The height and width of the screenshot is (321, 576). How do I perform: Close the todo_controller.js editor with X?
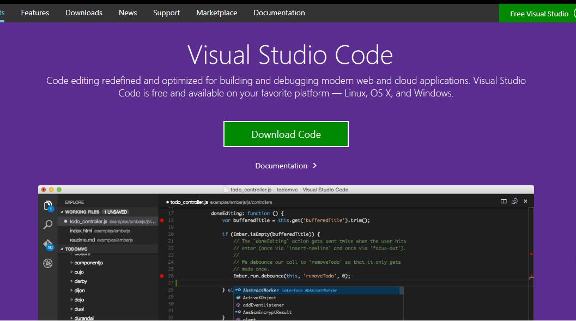525,201
